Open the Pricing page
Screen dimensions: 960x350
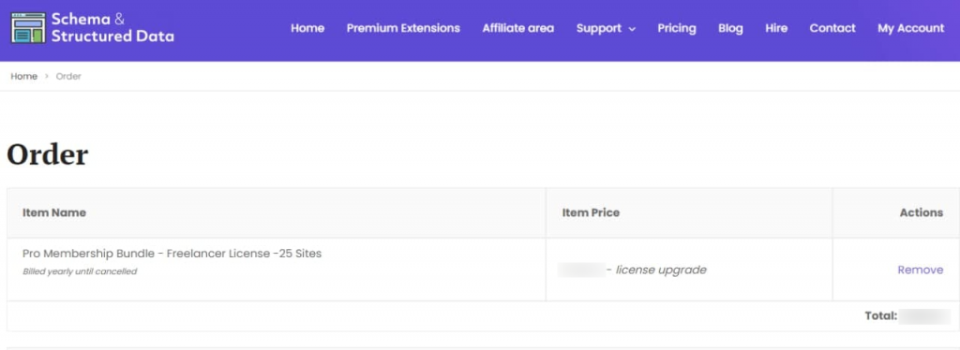pyautogui.click(x=677, y=28)
